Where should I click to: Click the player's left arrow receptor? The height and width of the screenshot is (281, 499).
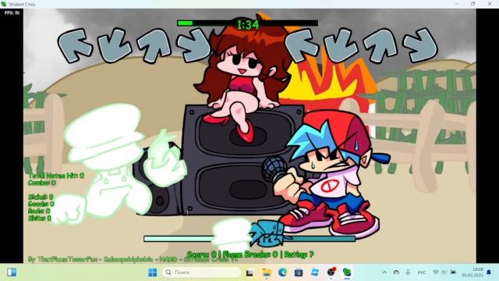pos(302,45)
